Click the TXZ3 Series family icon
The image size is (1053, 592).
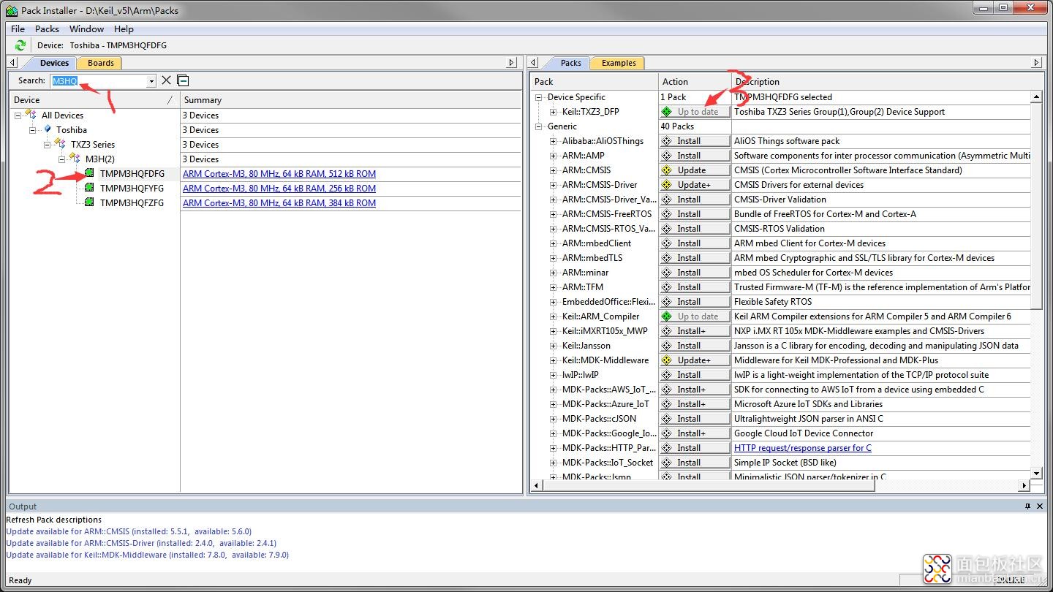(x=60, y=144)
